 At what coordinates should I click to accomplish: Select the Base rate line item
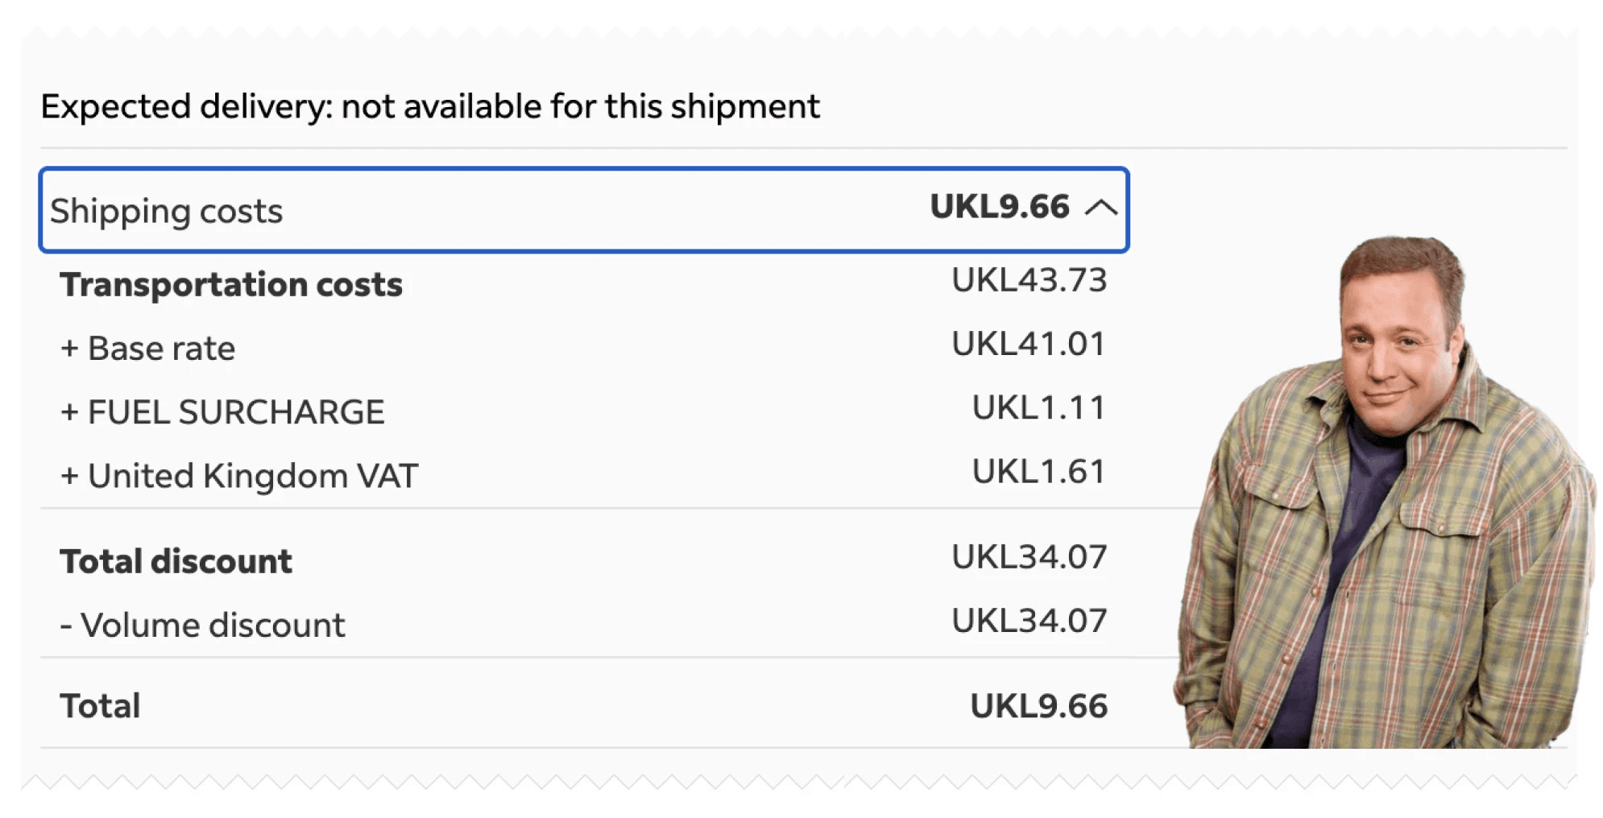[161, 349]
